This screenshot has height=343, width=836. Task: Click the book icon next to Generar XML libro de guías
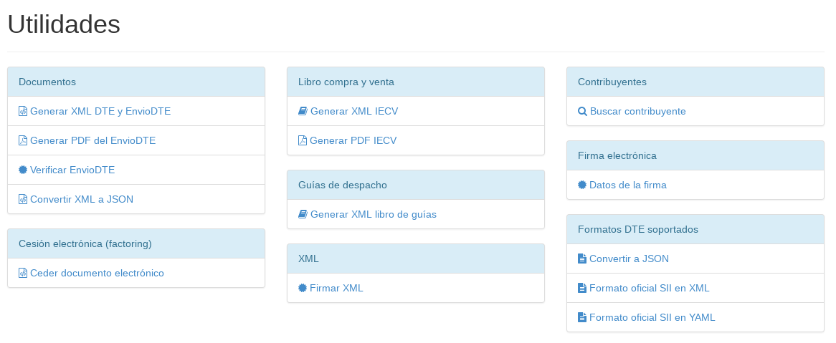coord(303,214)
